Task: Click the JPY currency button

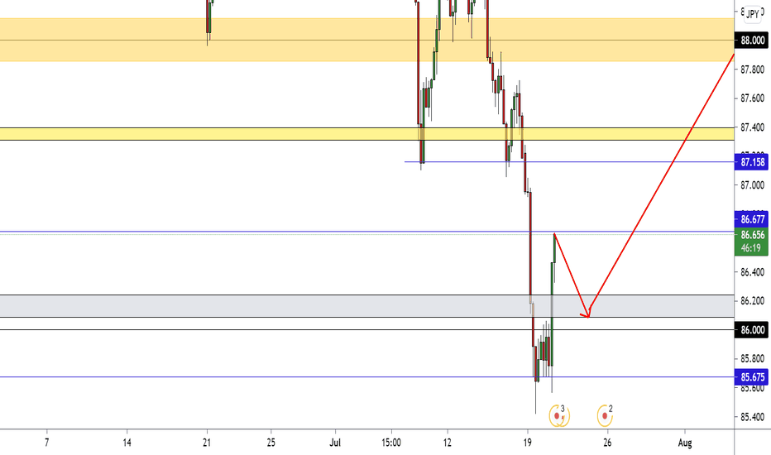Action: tap(753, 14)
